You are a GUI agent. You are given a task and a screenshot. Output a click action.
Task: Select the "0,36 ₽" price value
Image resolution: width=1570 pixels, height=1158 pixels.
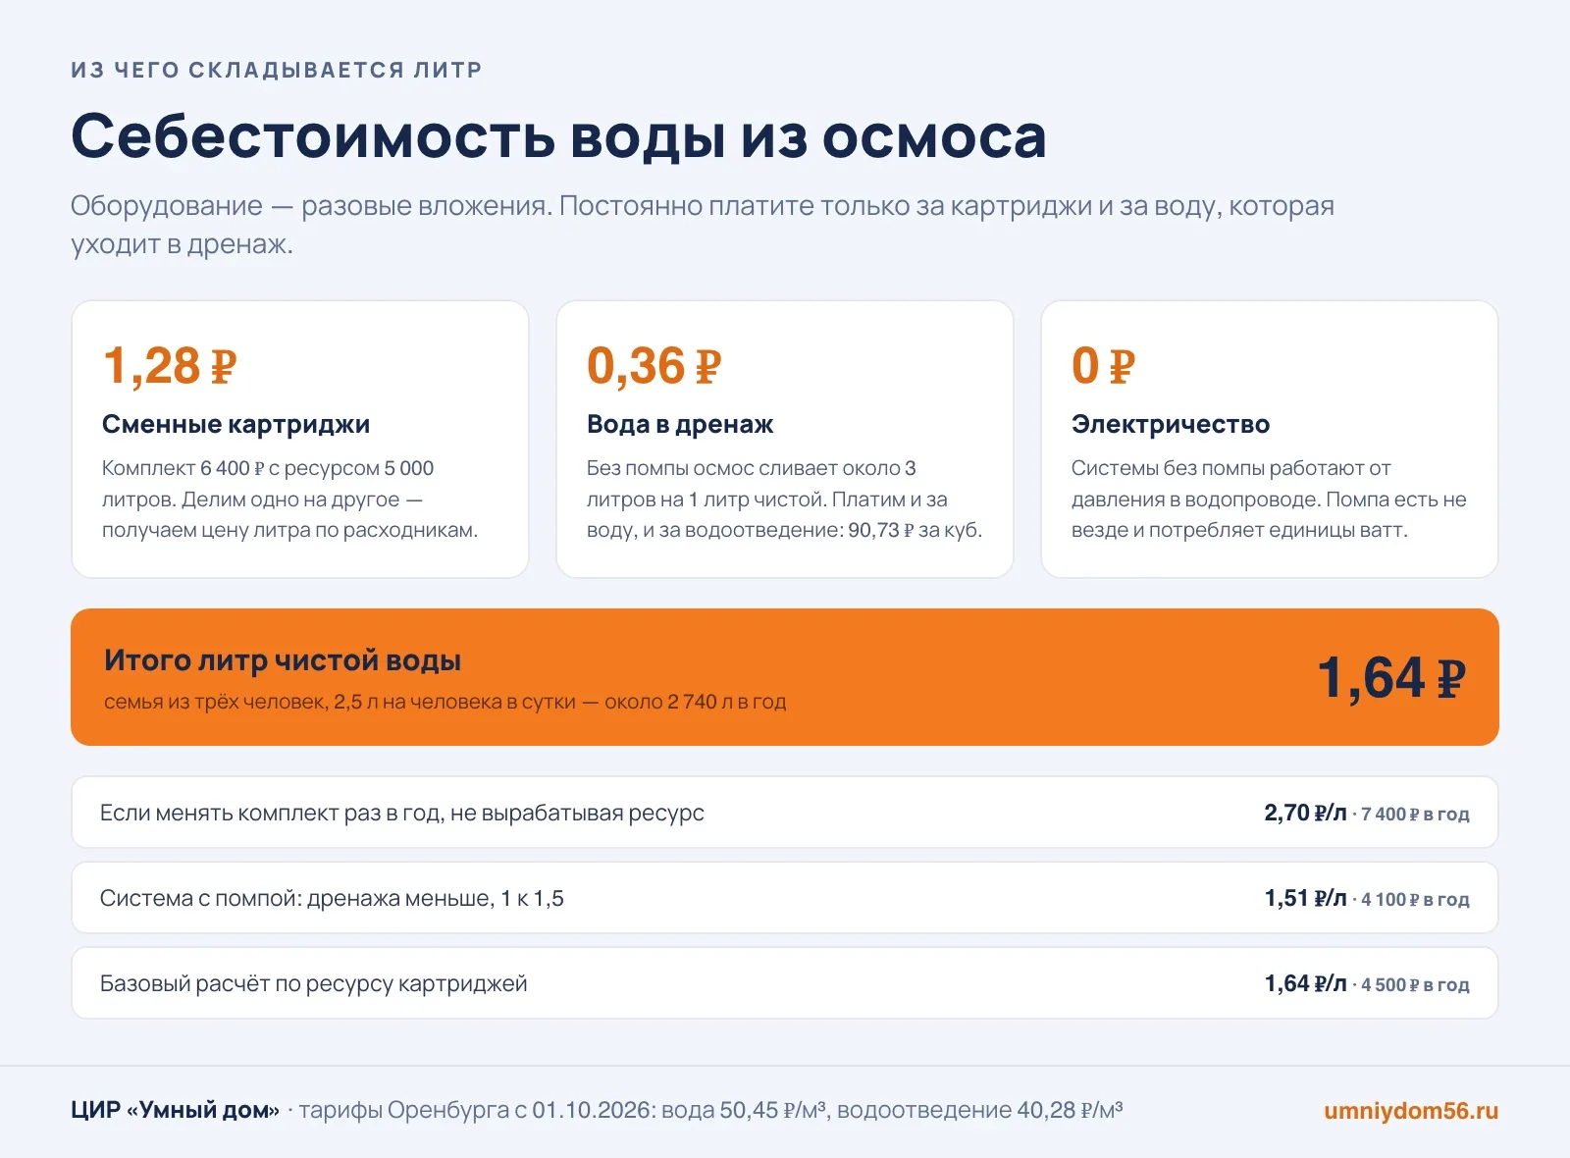pyautogui.click(x=654, y=366)
